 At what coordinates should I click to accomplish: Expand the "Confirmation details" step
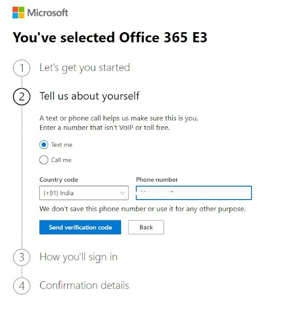tap(84, 285)
